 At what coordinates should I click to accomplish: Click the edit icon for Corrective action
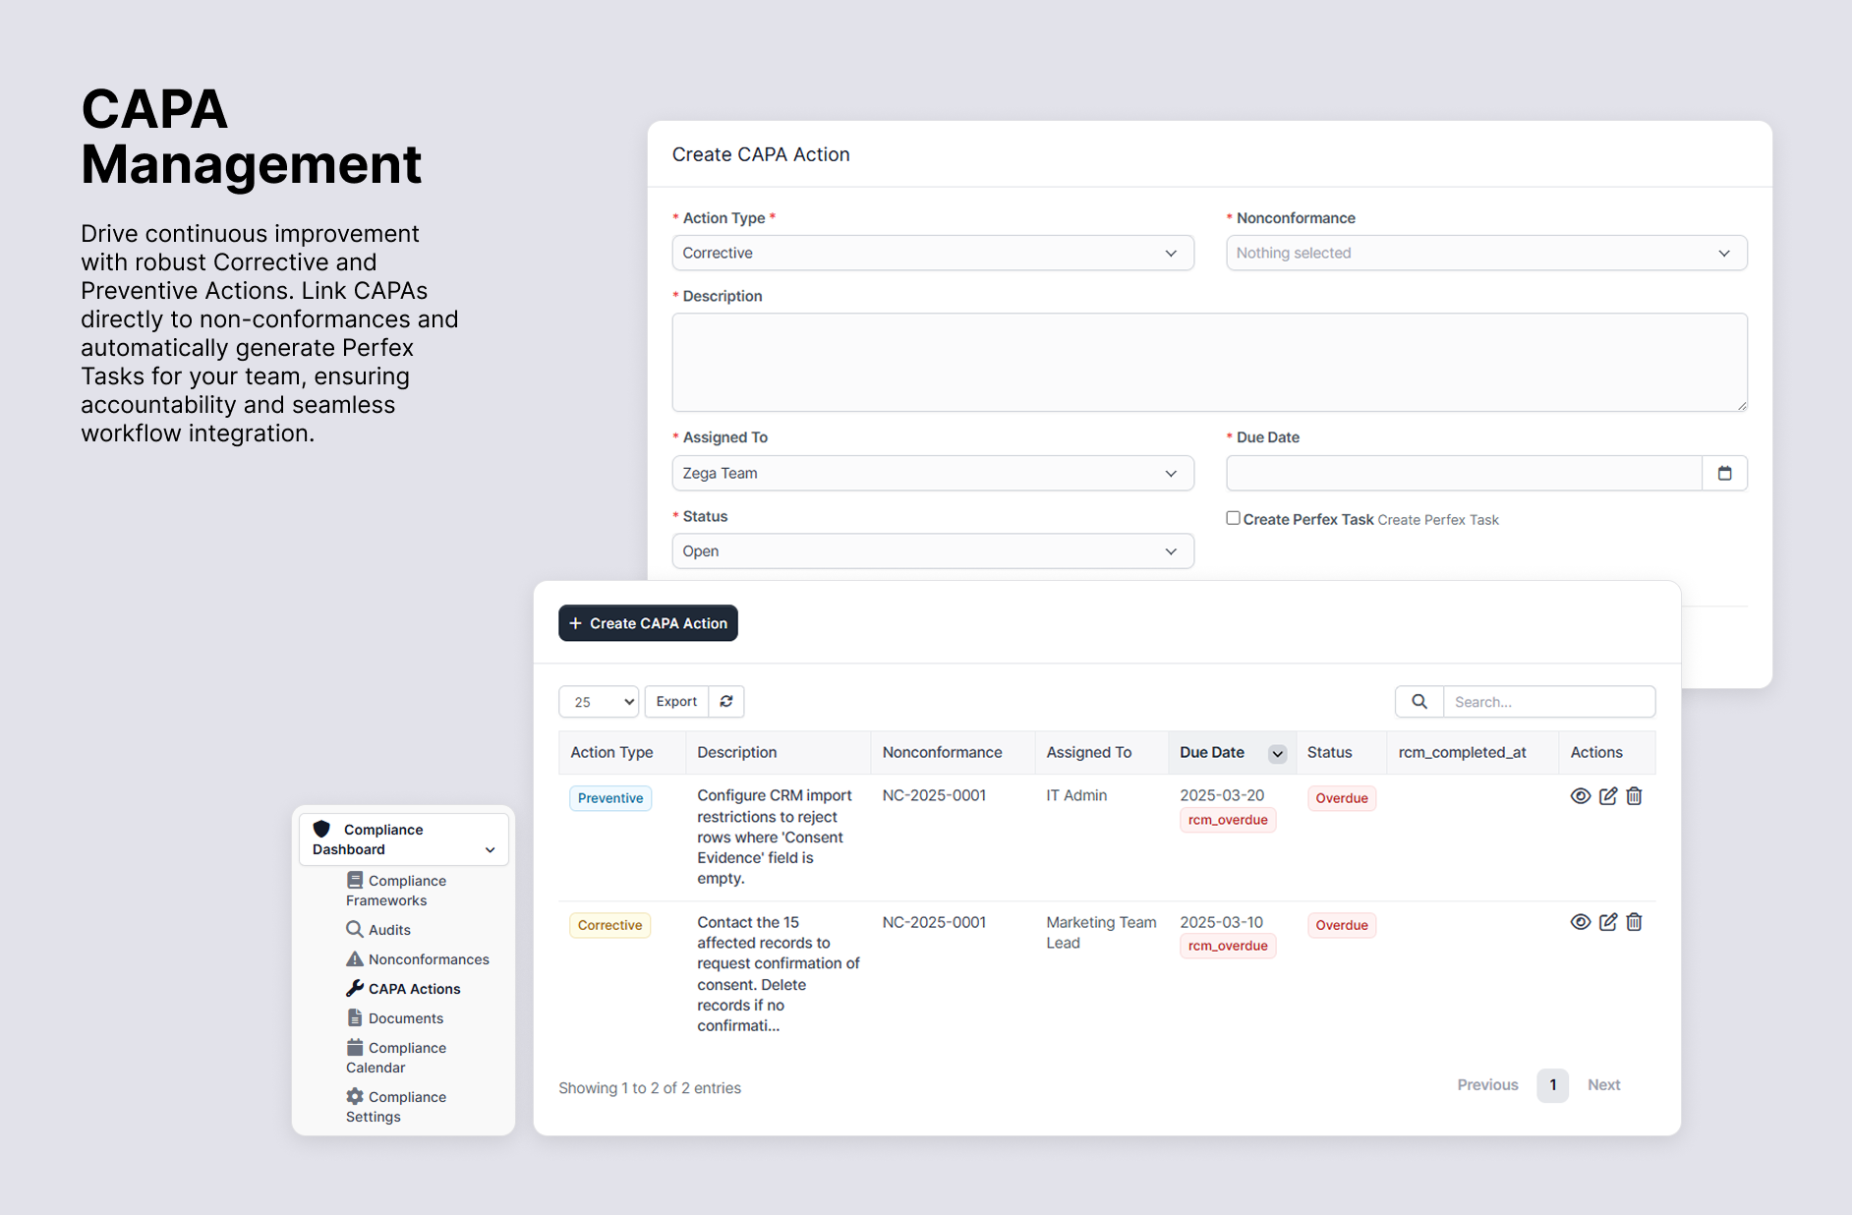pos(1607,922)
